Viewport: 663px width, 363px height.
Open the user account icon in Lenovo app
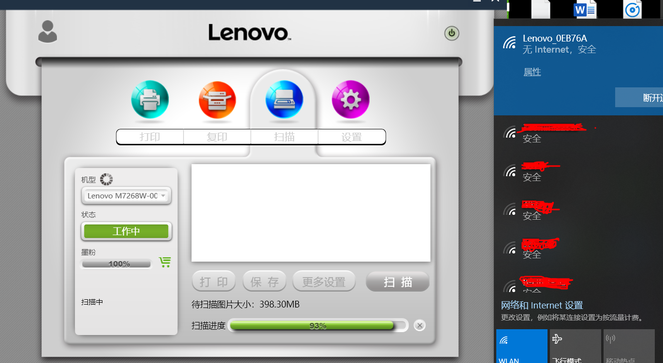(x=47, y=32)
